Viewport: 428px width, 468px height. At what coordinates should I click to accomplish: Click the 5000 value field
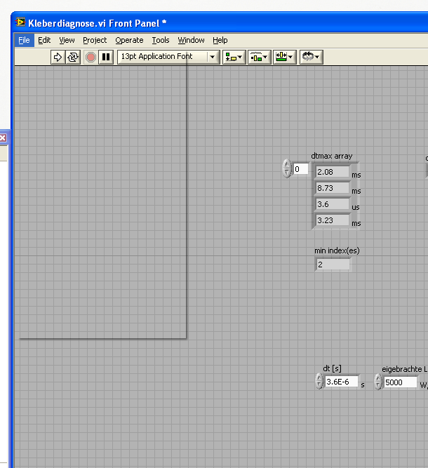coord(400,382)
